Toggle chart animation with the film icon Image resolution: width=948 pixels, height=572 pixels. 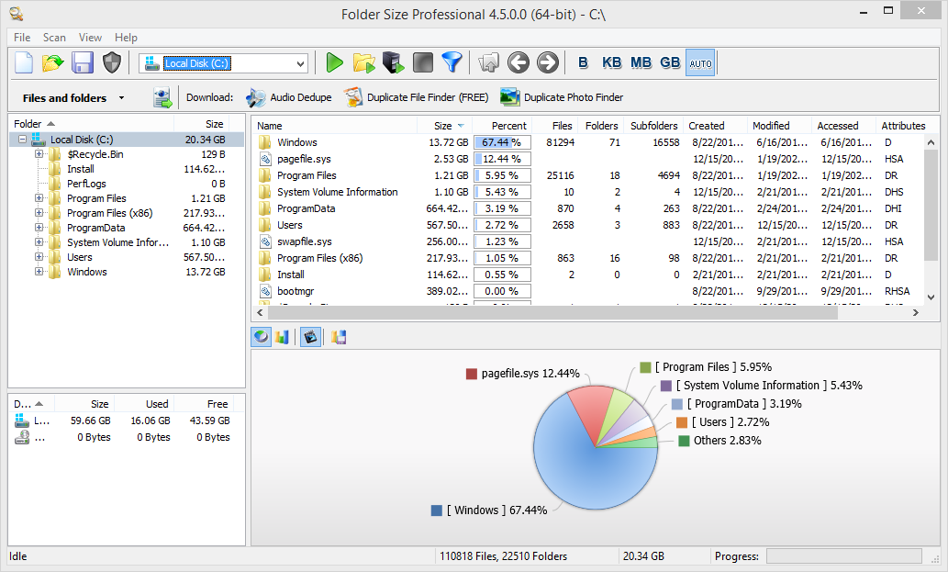coord(309,337)
